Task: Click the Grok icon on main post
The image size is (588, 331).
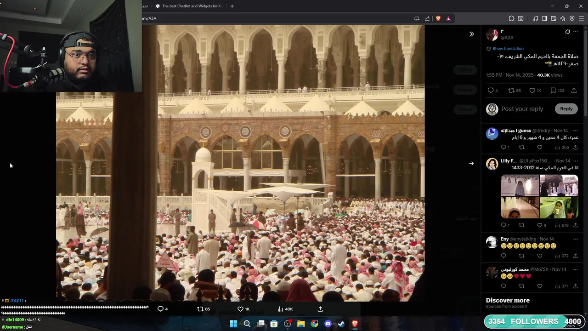Action: pos(568,32)
